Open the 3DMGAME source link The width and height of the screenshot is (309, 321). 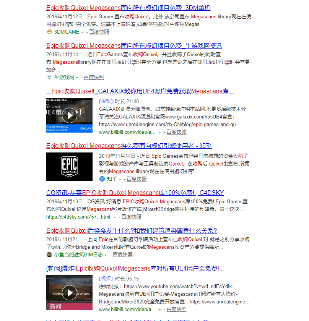pos(67,32)
